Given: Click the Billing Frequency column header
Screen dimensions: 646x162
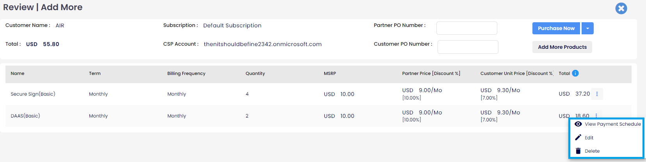Looking at the screenshot, I should click(x=186, y=73).
